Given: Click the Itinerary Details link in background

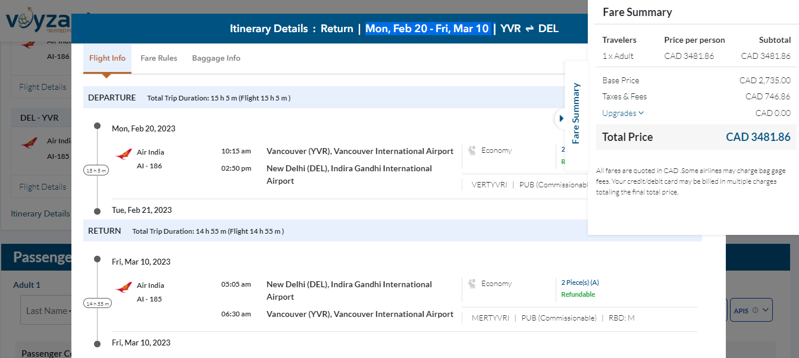Looking at the screenshot, I should (x=40, y=213).
